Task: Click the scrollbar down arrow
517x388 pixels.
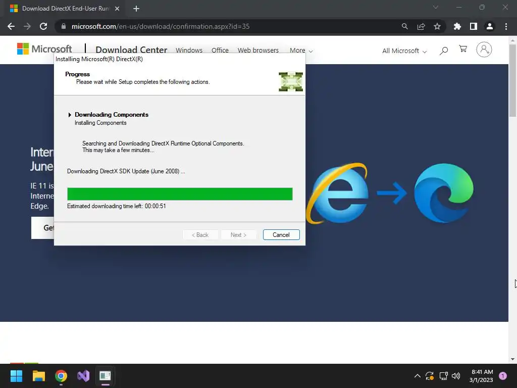Action: tap(513, 359)
